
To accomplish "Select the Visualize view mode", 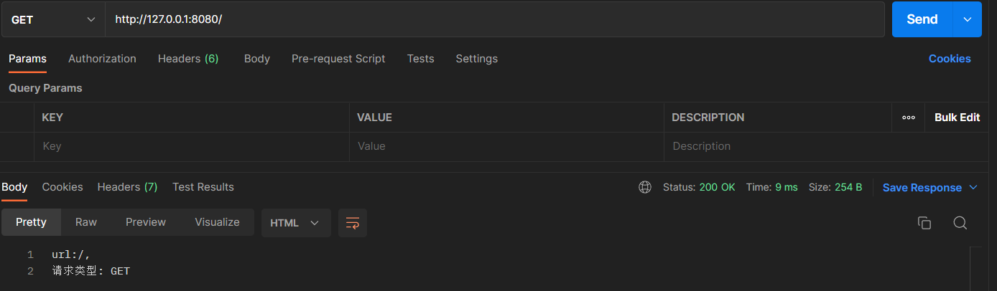I will [217, 222].
